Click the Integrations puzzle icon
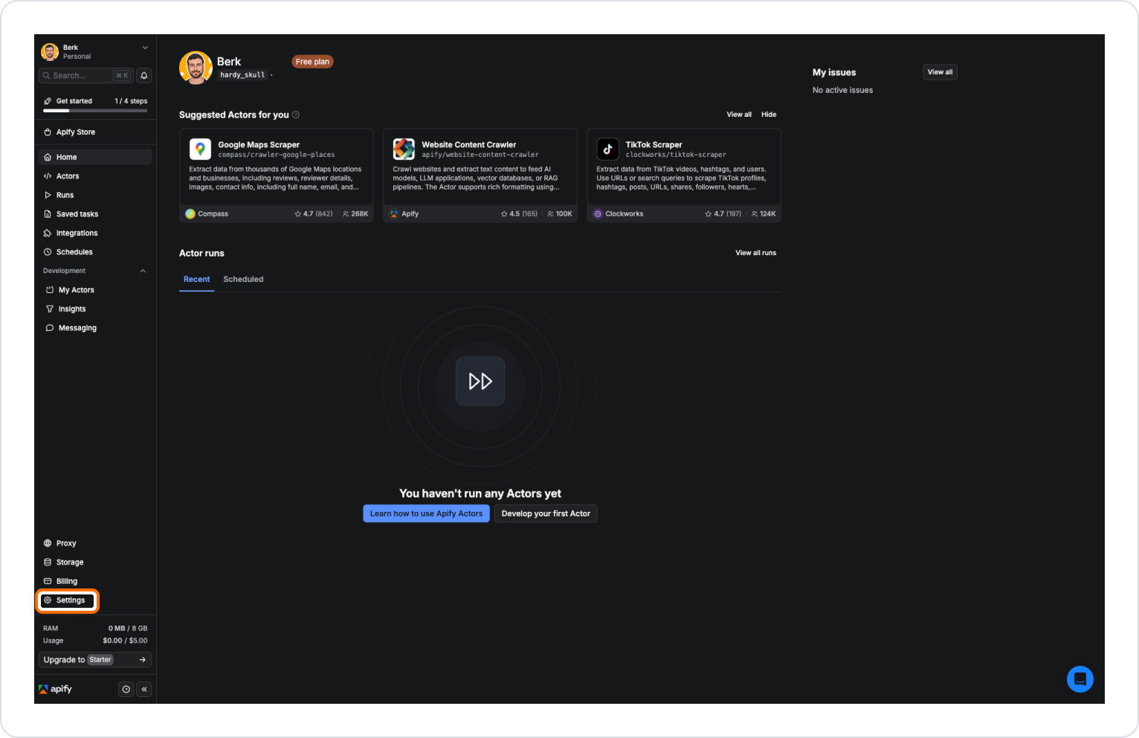Viewport: 1139px width, 738px height. point(48,233)
